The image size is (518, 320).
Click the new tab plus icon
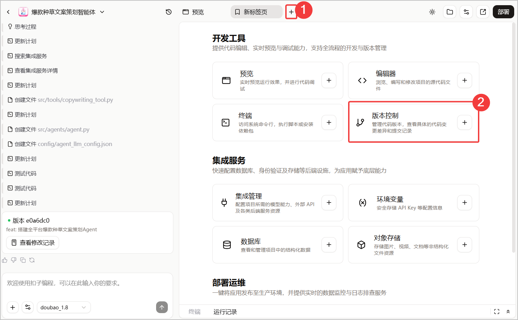(x=291, y=12)
